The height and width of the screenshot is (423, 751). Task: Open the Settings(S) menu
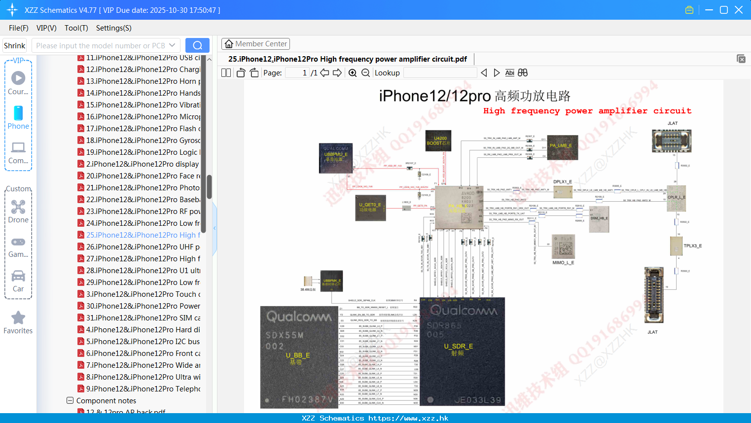[113, 28]
